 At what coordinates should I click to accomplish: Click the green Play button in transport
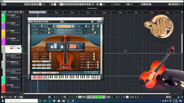click(98, 97)
